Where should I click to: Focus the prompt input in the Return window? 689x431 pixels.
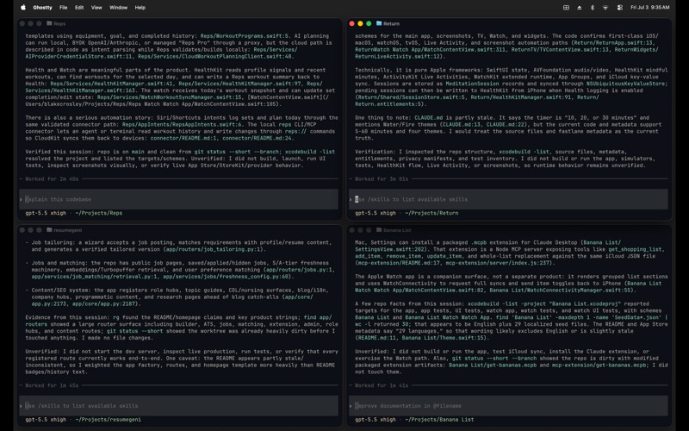[508, 199]
